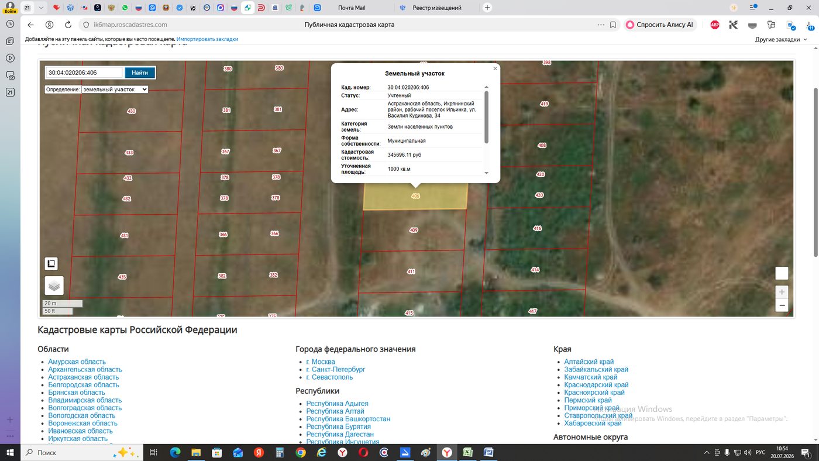Switch to the Реестр извещений tab

436,8
